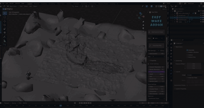Switch to the Shading workspace tab
Image resolution: width=204 pixels, height=108 pixels.
[69, 4]
